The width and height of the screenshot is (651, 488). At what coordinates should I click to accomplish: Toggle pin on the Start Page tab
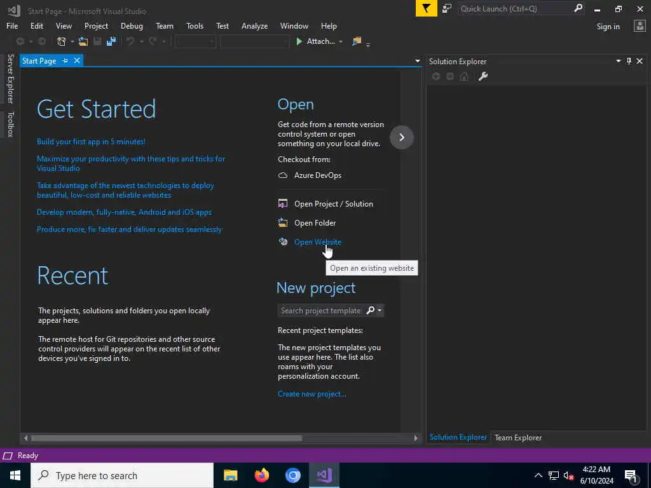click(65, 60)
